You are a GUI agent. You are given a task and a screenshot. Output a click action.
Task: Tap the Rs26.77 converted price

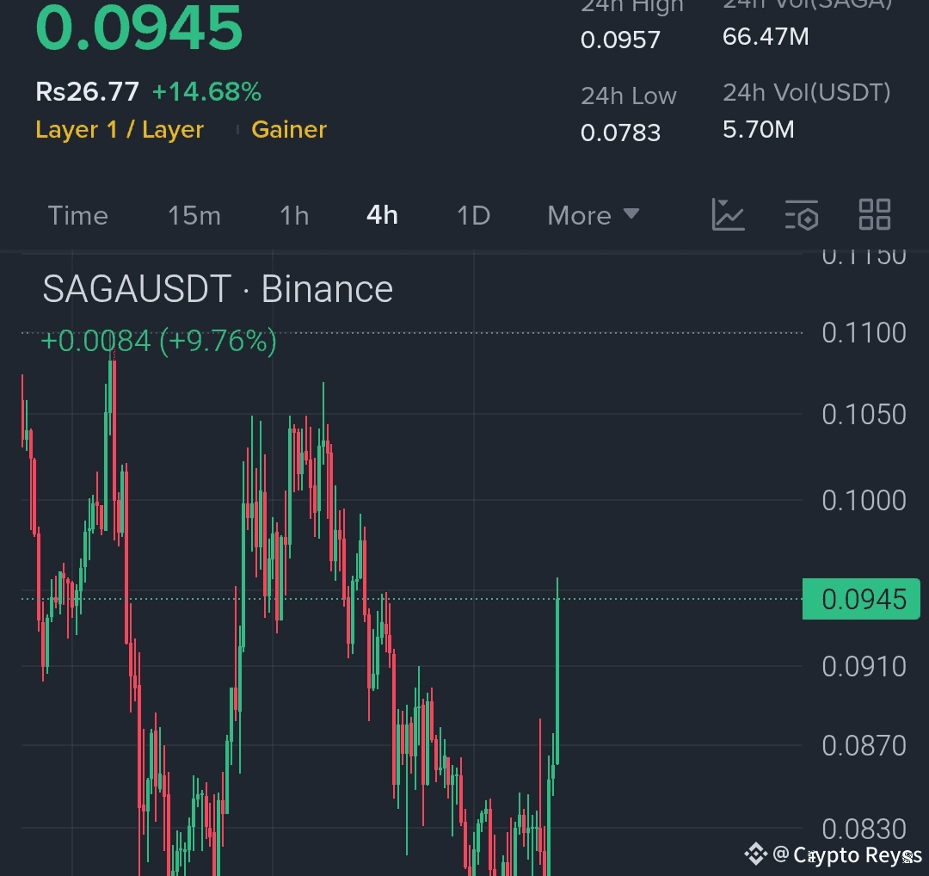87,92
